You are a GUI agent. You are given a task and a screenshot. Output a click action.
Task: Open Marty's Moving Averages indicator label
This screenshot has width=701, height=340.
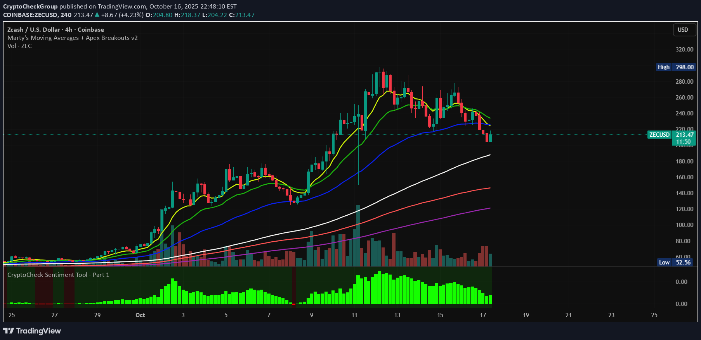click(x=72, y=38)
